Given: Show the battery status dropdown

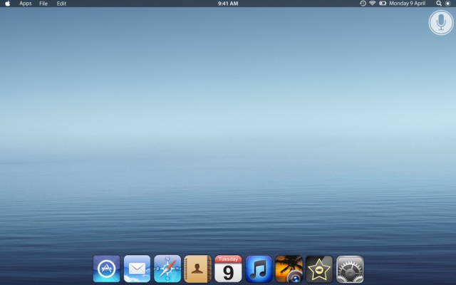Looking at the screenshot, I should coord(383,4).
